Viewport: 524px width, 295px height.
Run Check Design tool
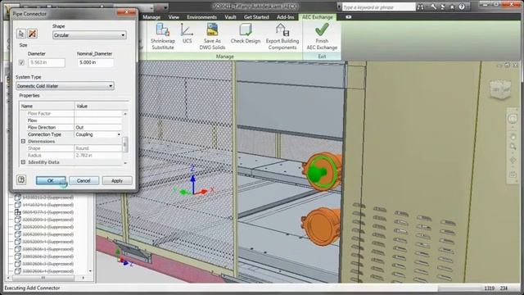tap(246, 34)
